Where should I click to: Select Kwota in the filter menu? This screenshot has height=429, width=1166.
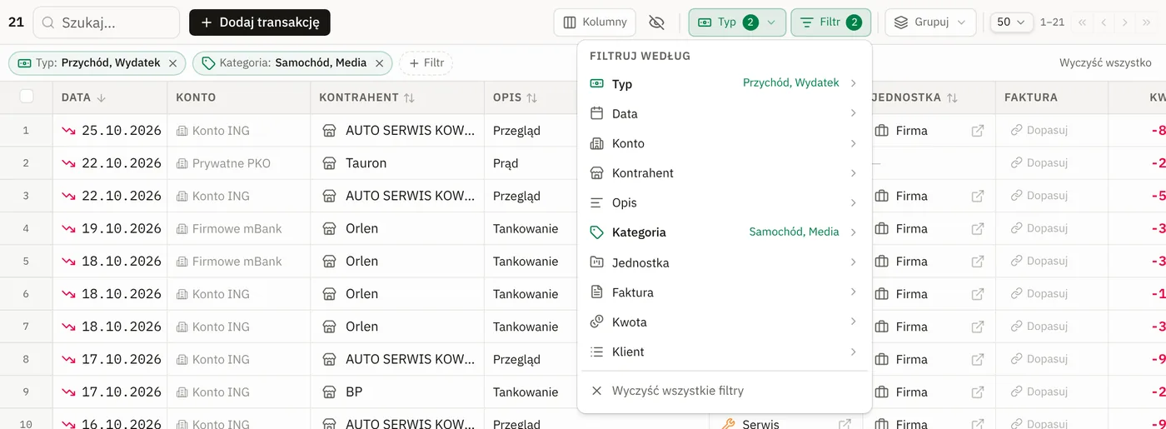pyautogui.click(x=724, y=322)
